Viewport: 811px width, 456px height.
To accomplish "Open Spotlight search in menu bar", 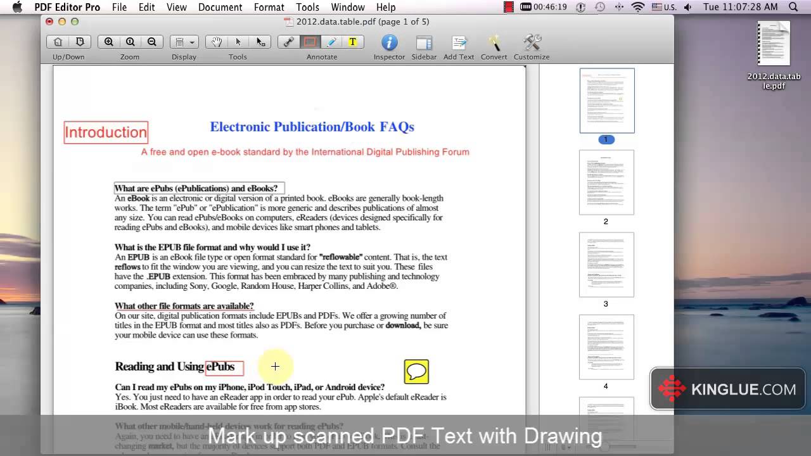I will click(793, 7).
